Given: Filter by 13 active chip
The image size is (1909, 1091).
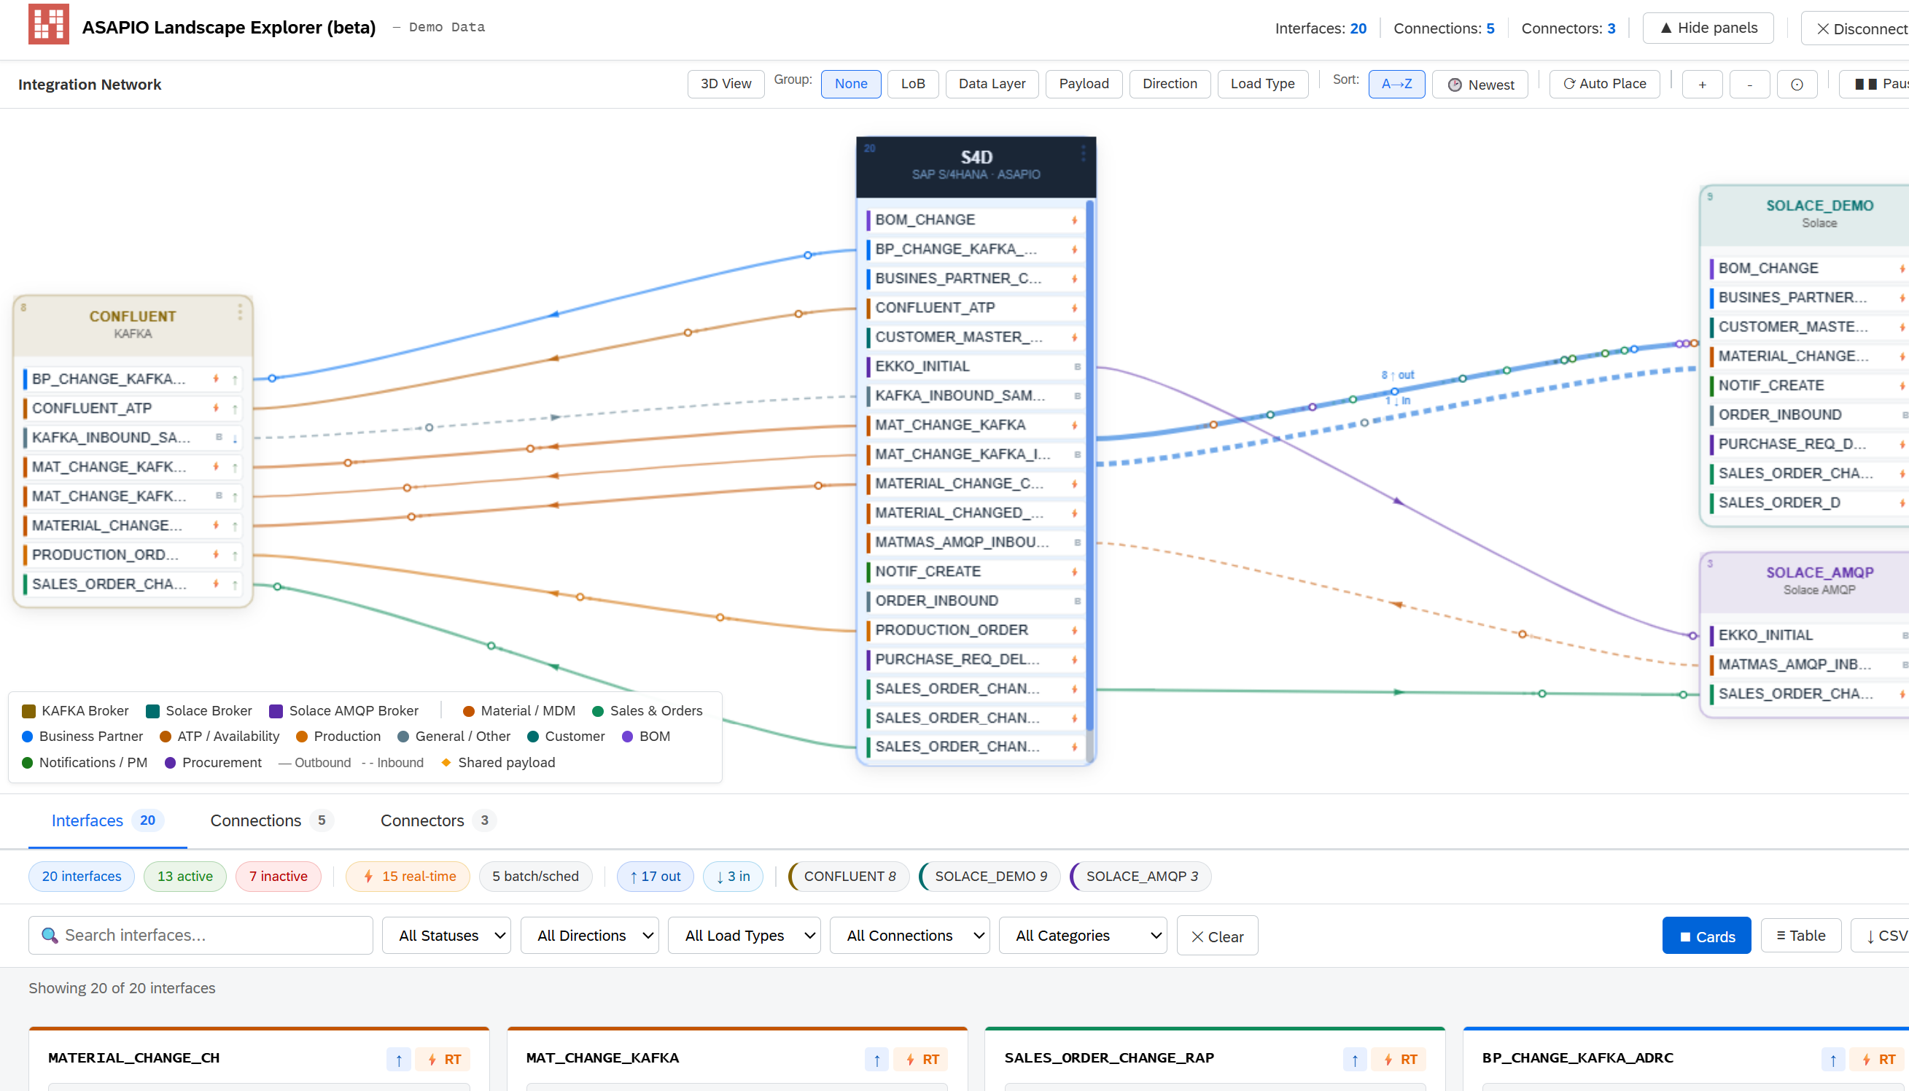Looking at the screenshot, I should [184, 876].
